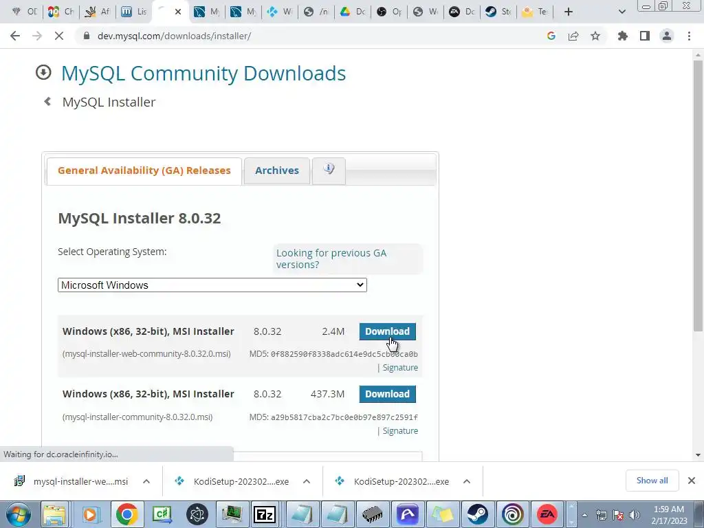Click the scroll down arrow on page scrollbar
Viewport: 704px width, 528px height.
click(698, 455)
